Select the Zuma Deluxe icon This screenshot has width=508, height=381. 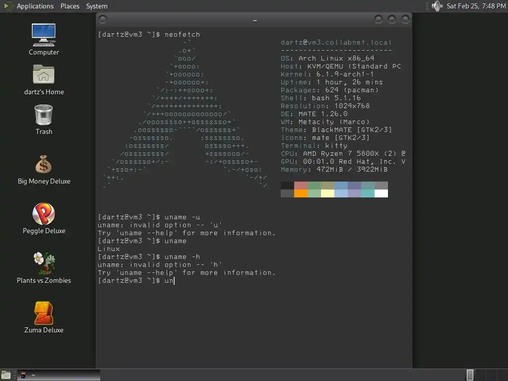click(44, 317)
